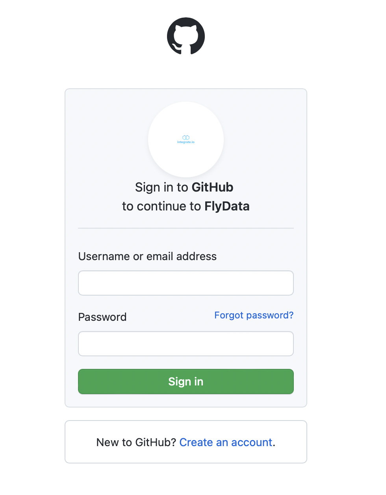Click the bold GitHub word in heading
Image resolution: width=386 pixels, height=495 pixels.
(x=213, y=187)
